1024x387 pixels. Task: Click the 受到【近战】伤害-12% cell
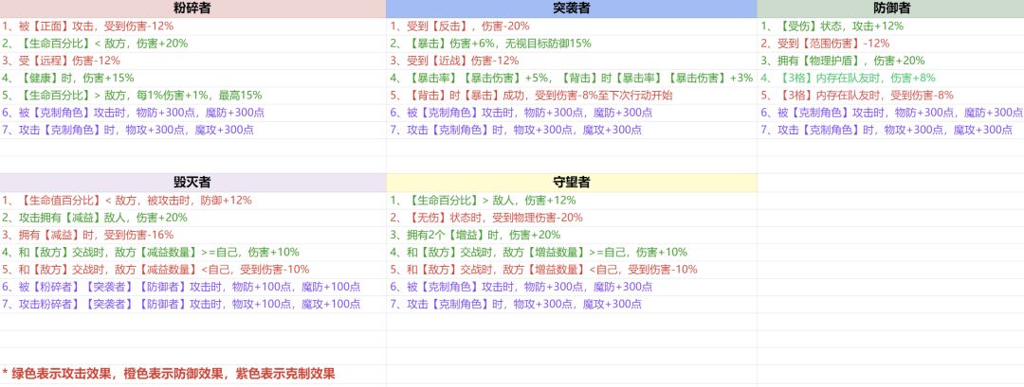[572, 62]
